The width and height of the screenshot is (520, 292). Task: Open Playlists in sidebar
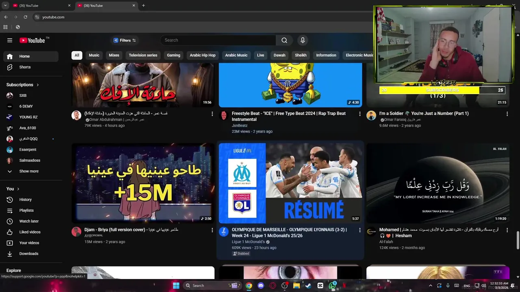(31, 210)
